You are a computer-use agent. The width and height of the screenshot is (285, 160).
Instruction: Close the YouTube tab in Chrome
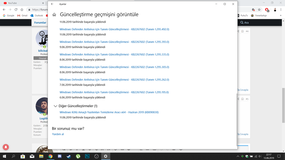tap(43, 3)
